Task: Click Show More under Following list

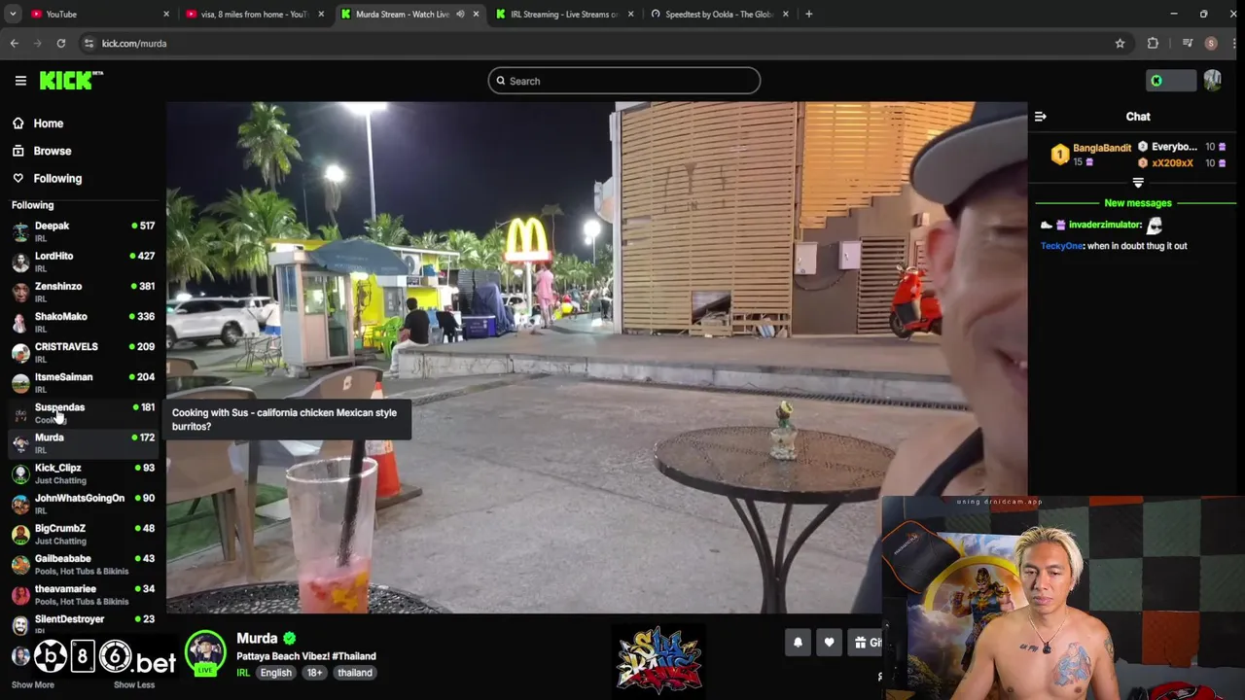Action: [32, 684]
